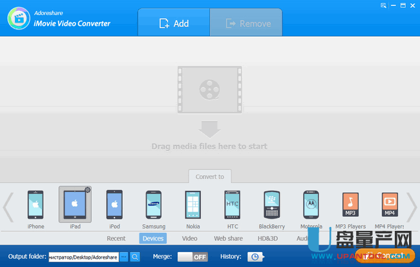
Task: Choose the iPad device preset
Action: 75,206
